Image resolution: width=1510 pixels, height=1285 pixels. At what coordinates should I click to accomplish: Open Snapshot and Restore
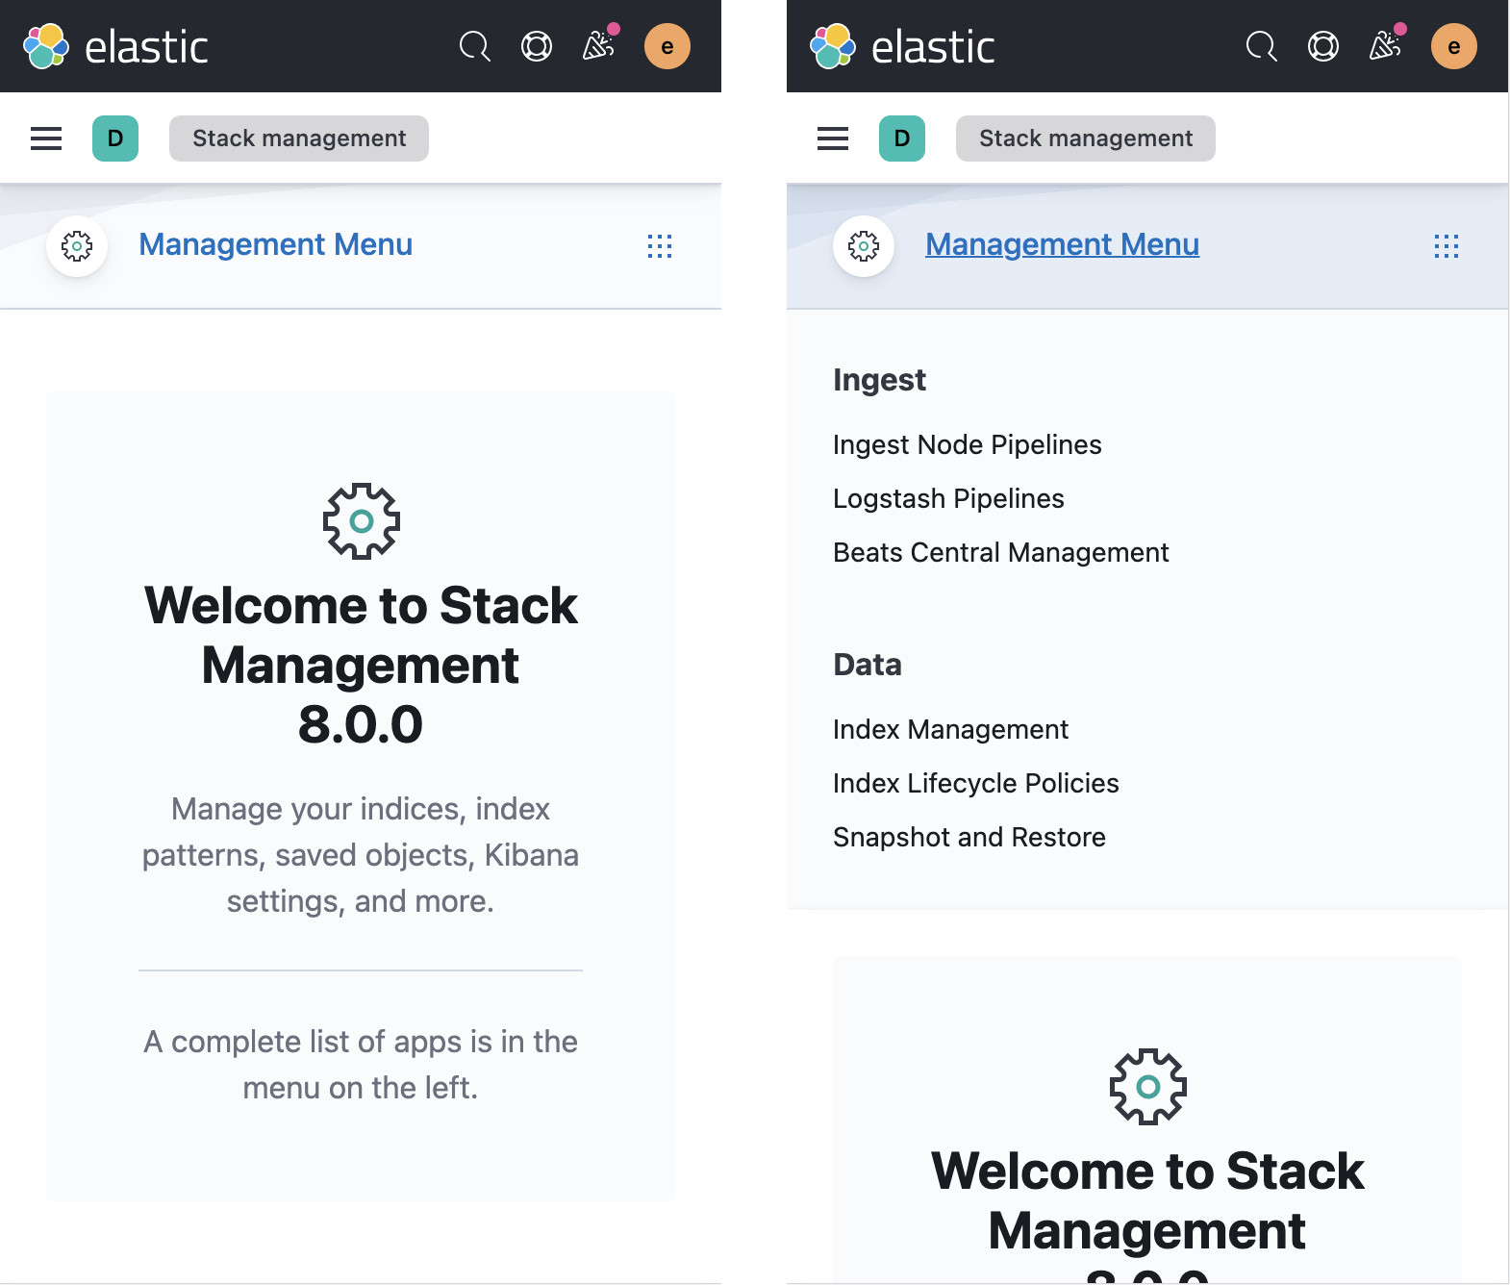pyautogui.click(x=969, y=837)
